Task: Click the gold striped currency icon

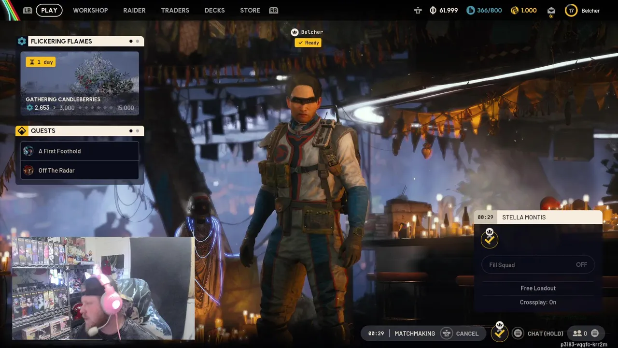Action: pos(515,10)
